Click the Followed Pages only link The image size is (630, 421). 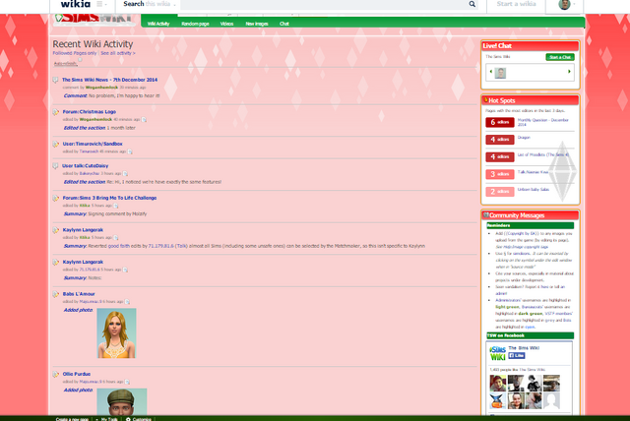(75, 53)
